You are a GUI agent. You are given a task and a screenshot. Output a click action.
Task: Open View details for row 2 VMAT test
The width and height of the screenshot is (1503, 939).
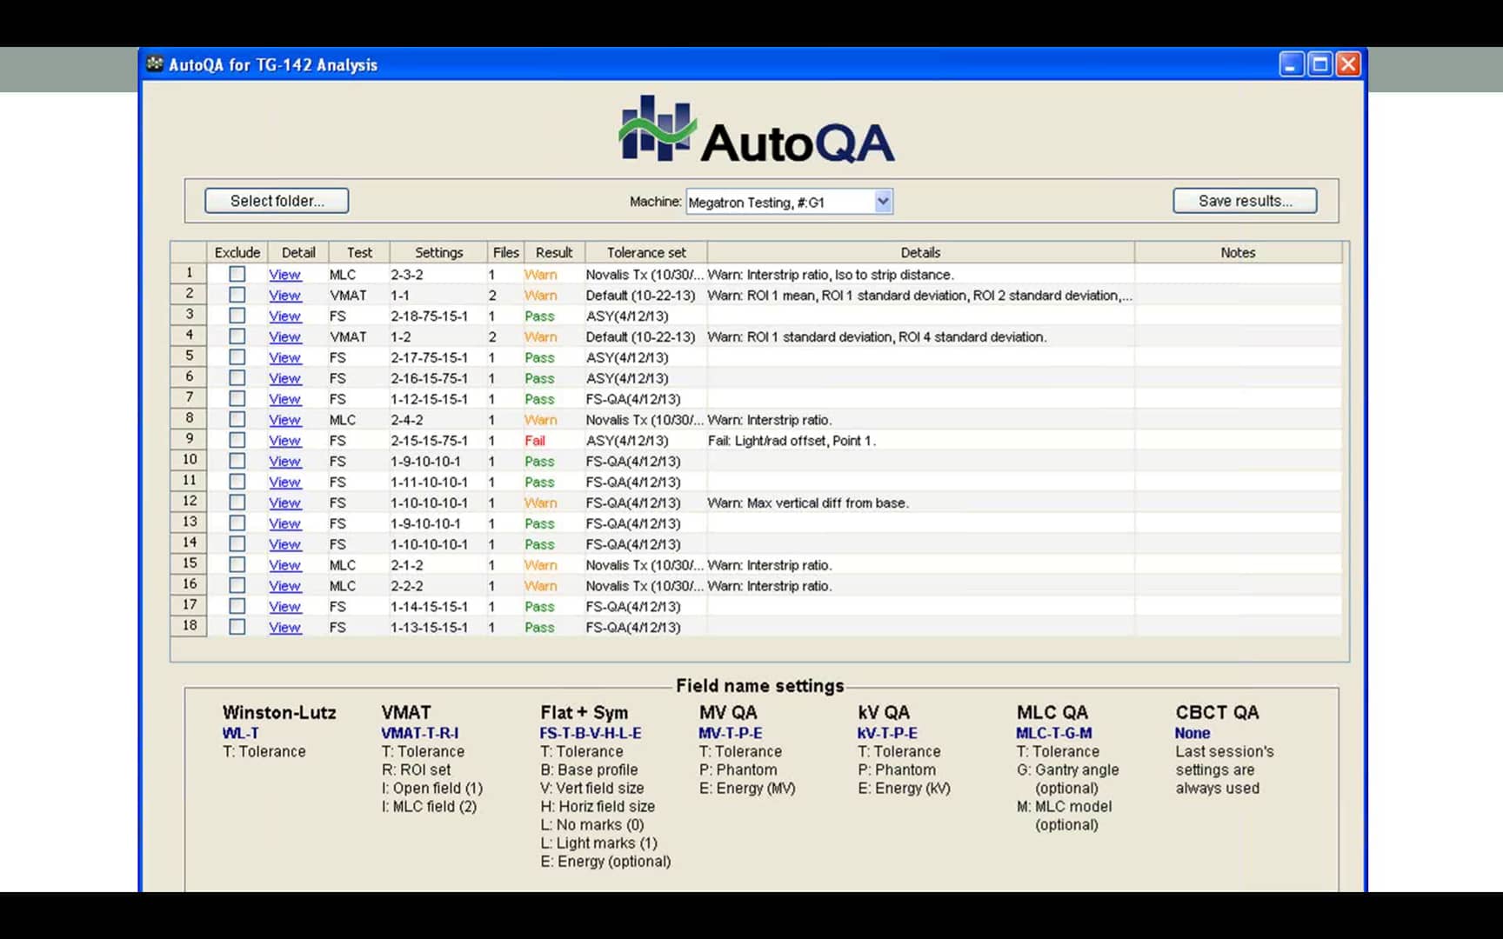coord(284,295)
